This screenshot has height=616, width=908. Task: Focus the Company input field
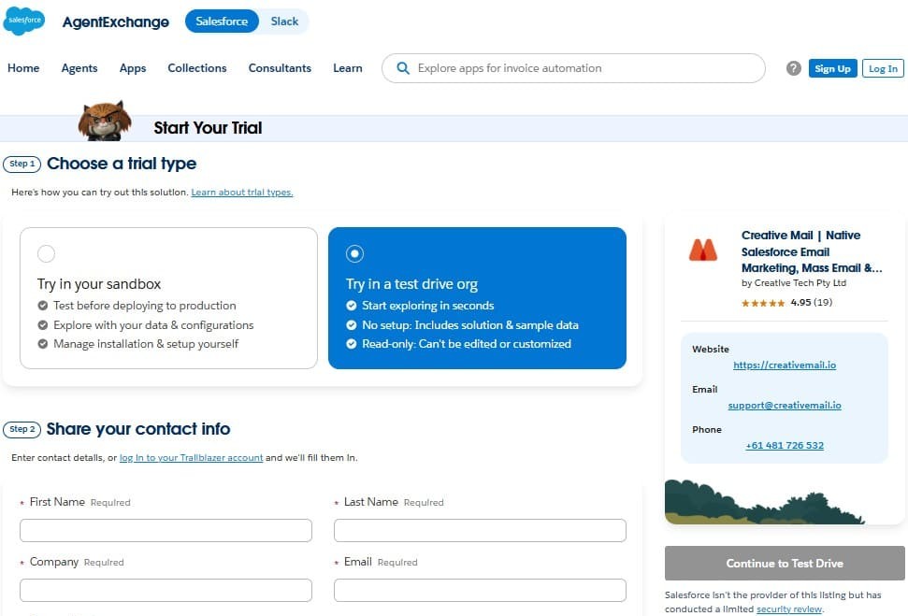click(x=166, y=590)
